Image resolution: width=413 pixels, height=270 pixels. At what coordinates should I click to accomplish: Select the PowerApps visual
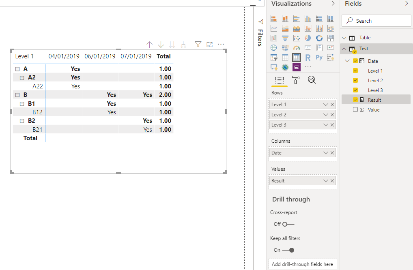tap(296, 67)
